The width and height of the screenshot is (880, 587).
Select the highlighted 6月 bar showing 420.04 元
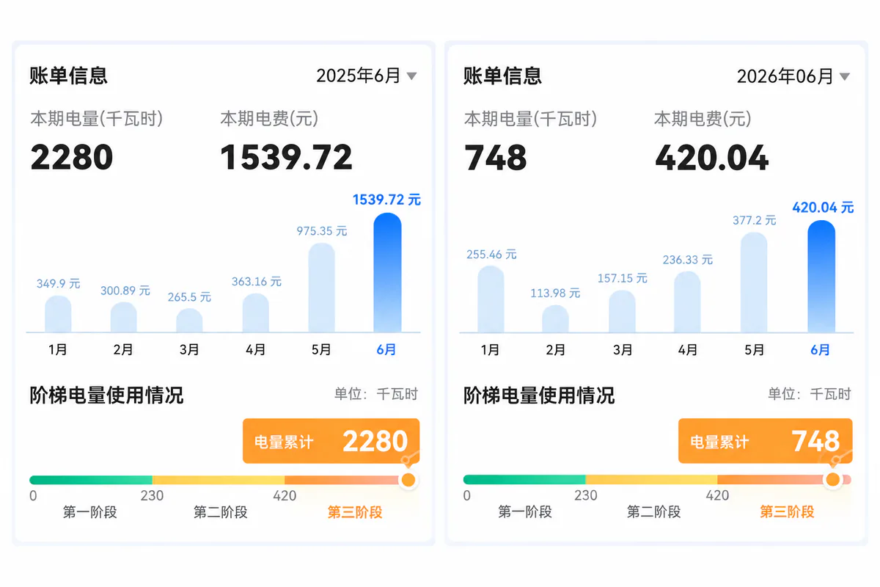pos(821,276)
